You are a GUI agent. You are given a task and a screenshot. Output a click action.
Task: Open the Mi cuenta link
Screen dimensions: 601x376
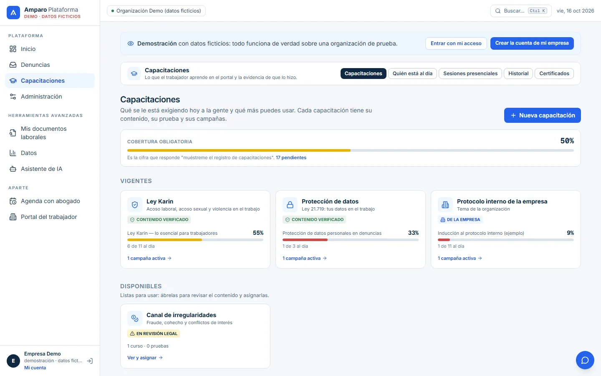pyautogui.click(x=35, y=368)
